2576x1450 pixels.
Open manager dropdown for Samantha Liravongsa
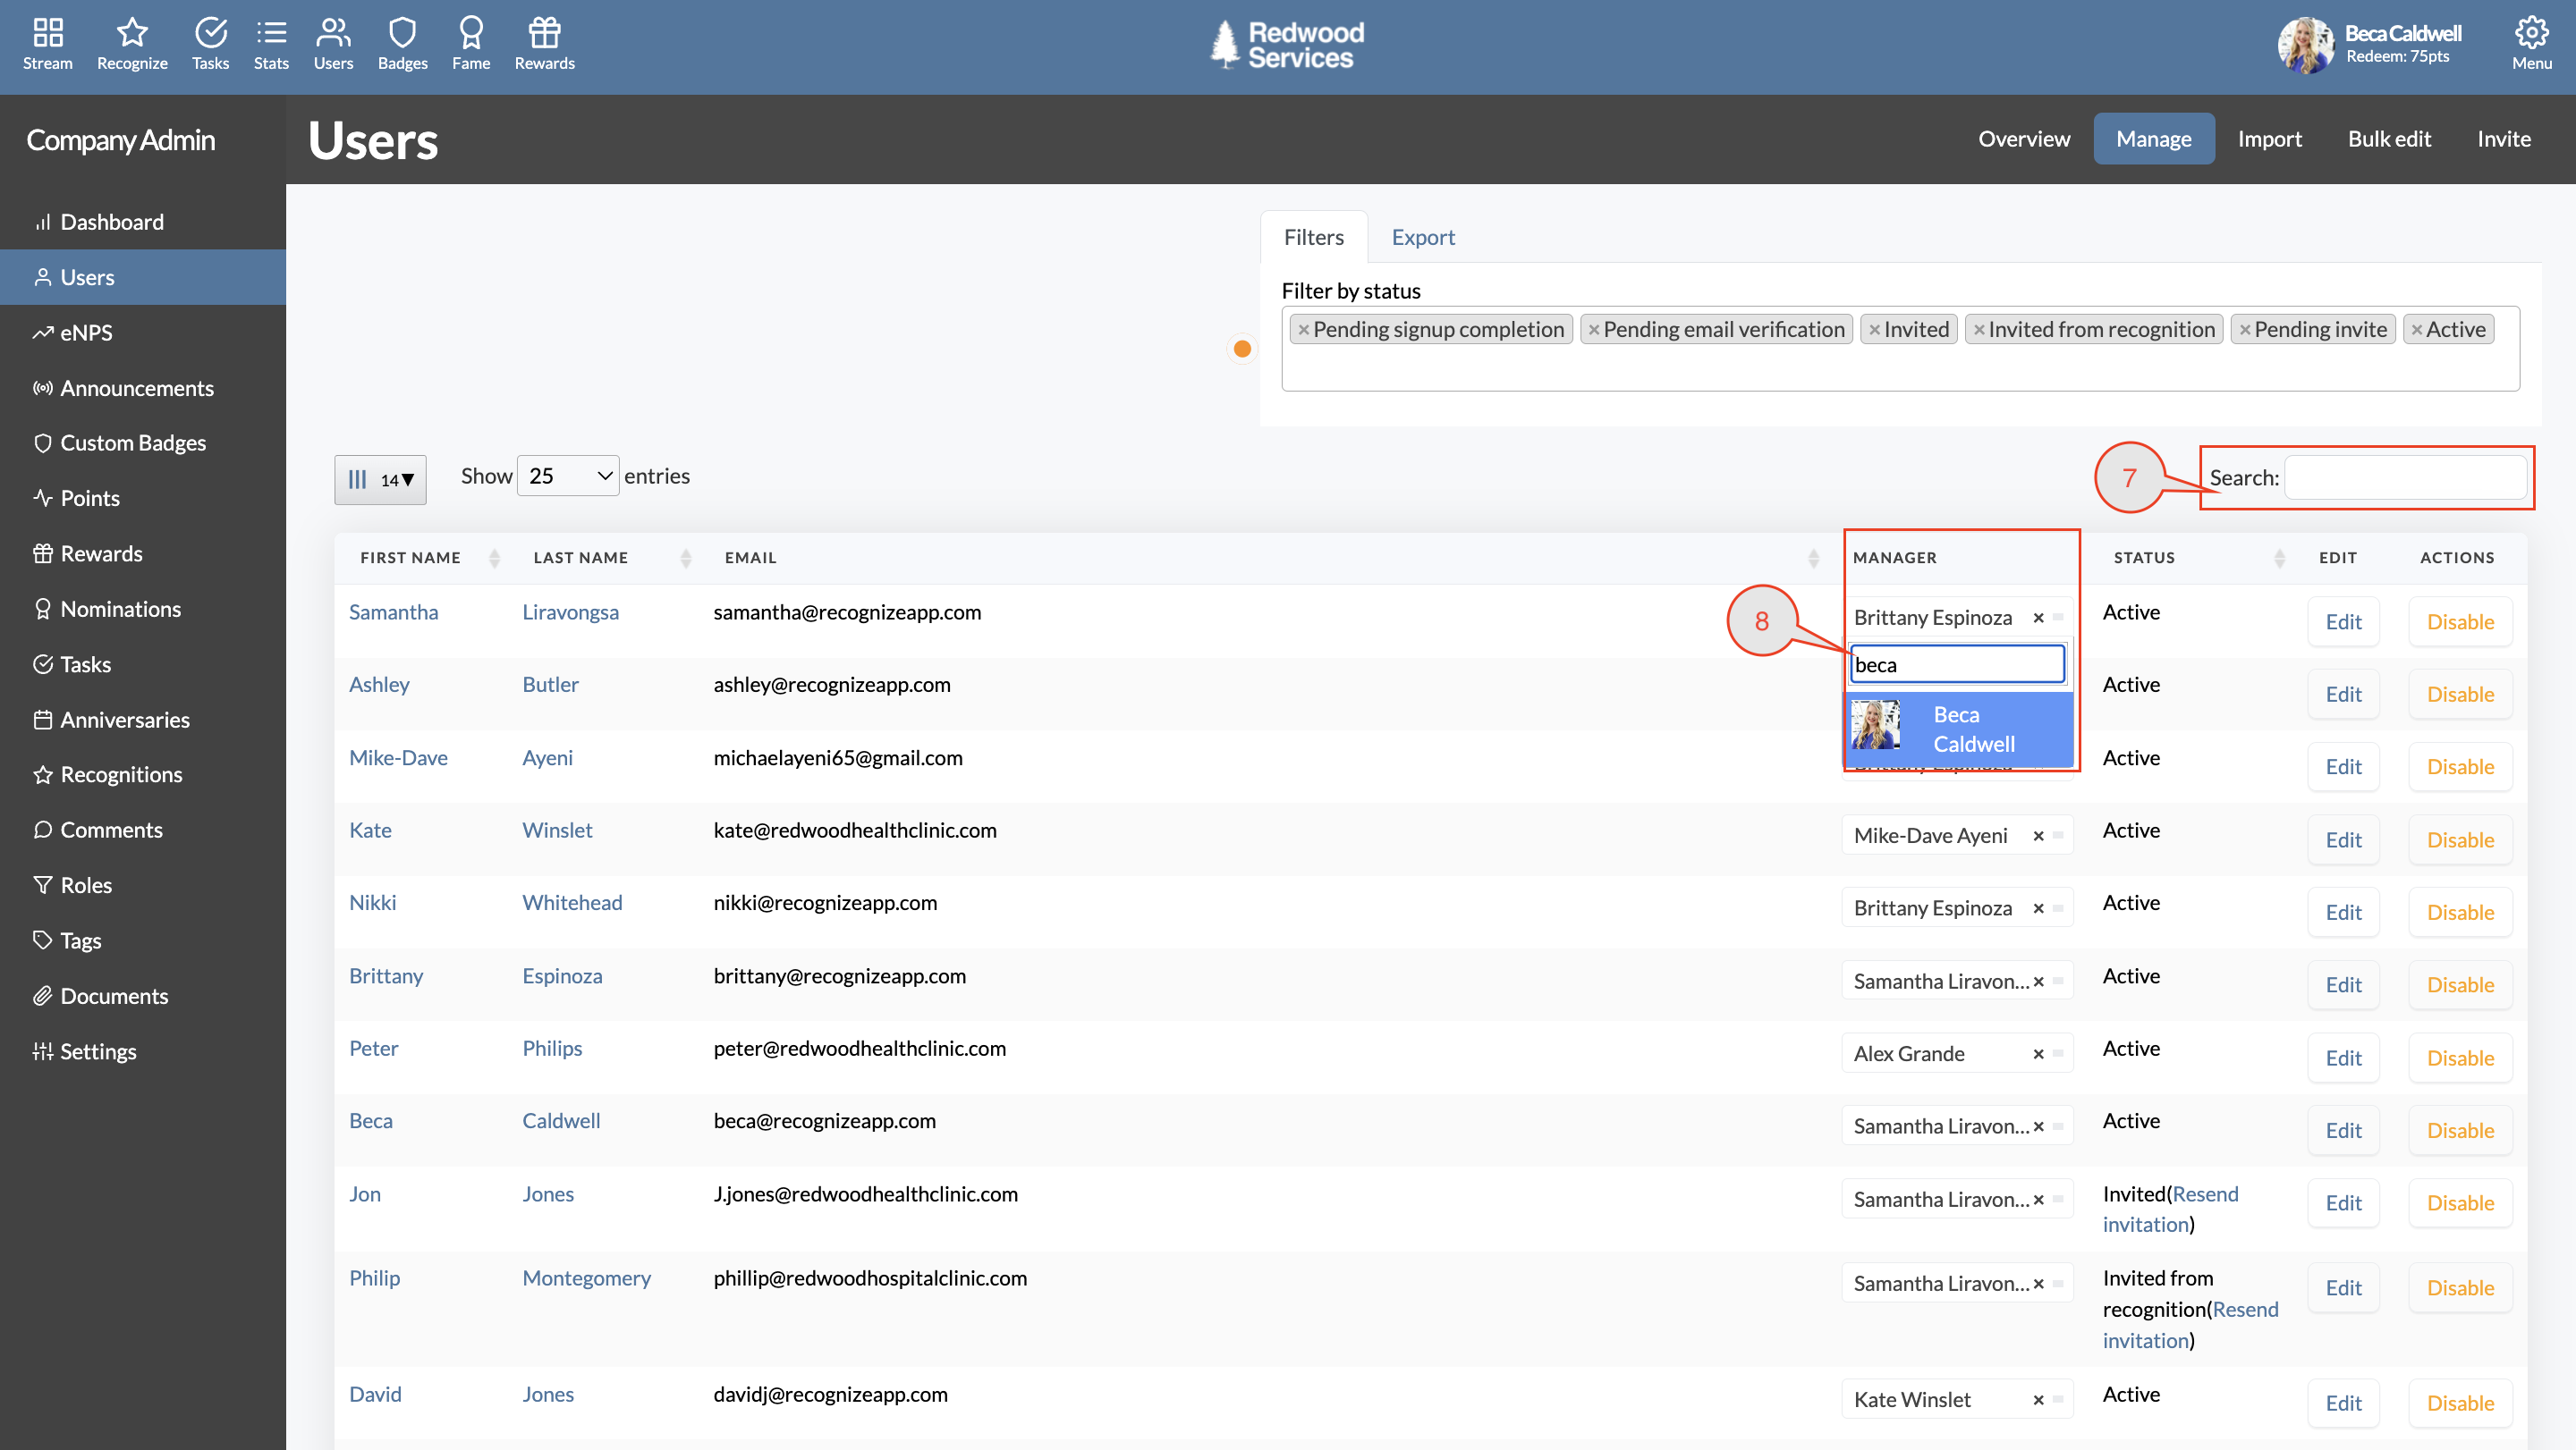(1957, 618)
